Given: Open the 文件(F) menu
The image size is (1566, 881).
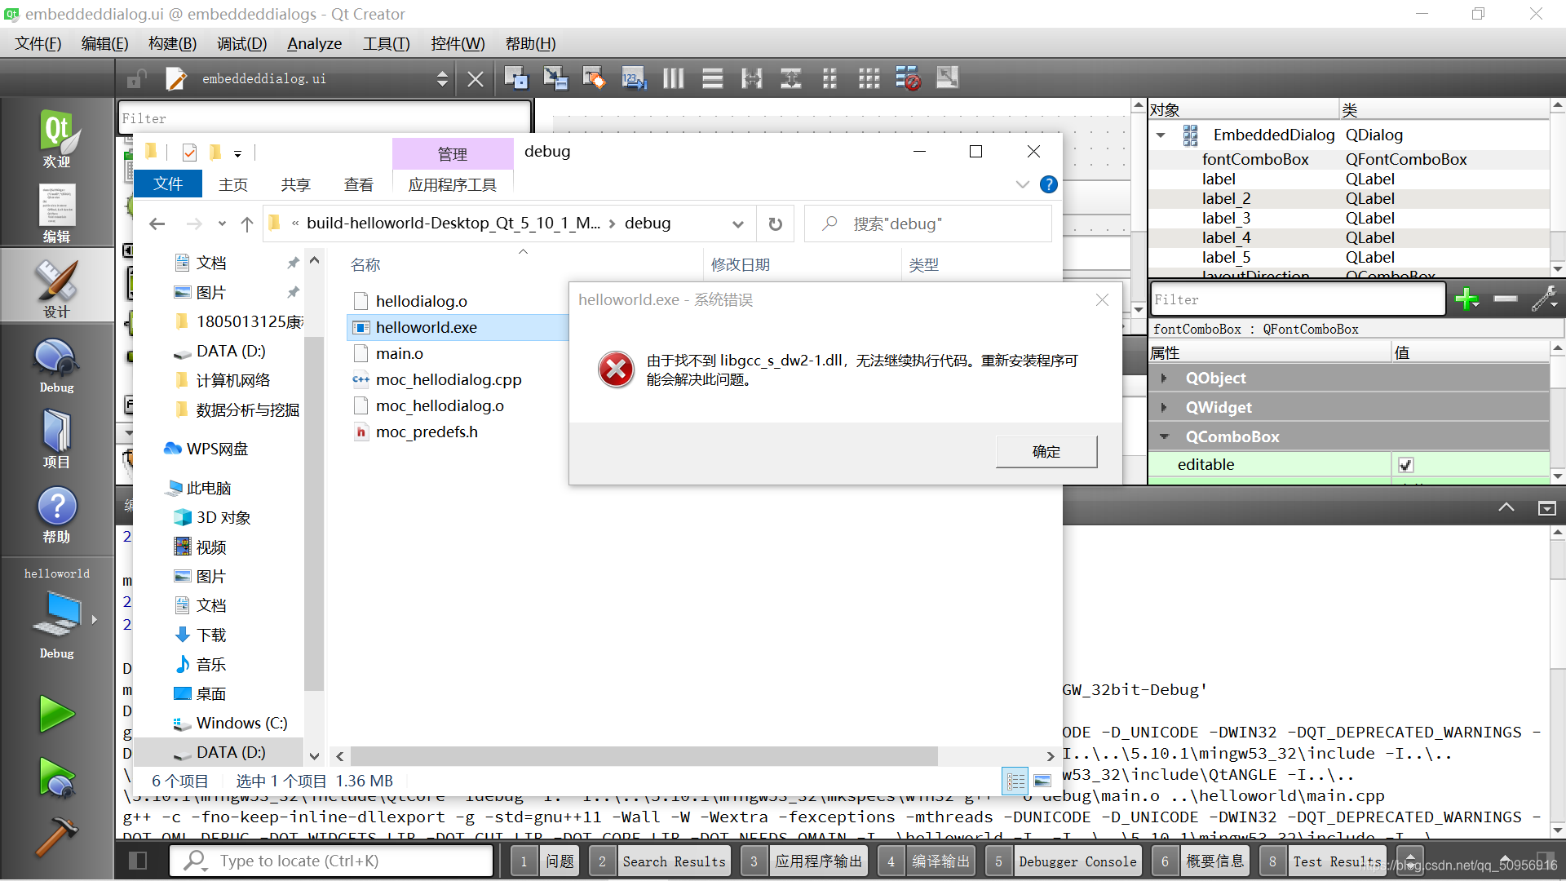Looking at the screenshot, I should [x=38, y=43].
